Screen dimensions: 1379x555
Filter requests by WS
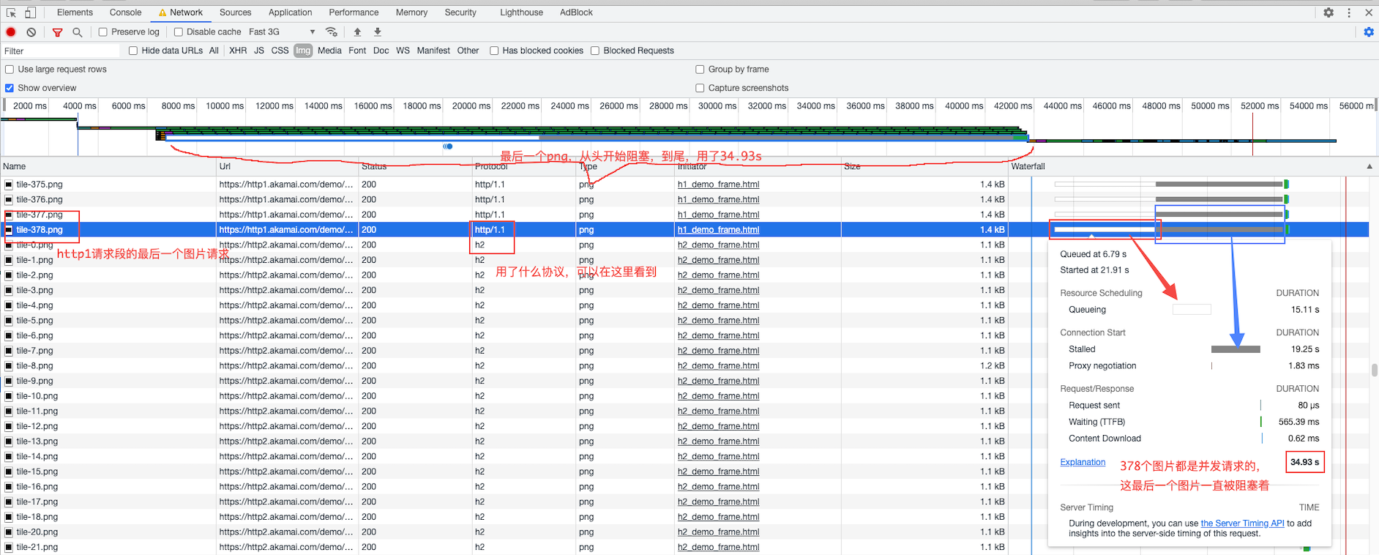[x=403, y=51]
